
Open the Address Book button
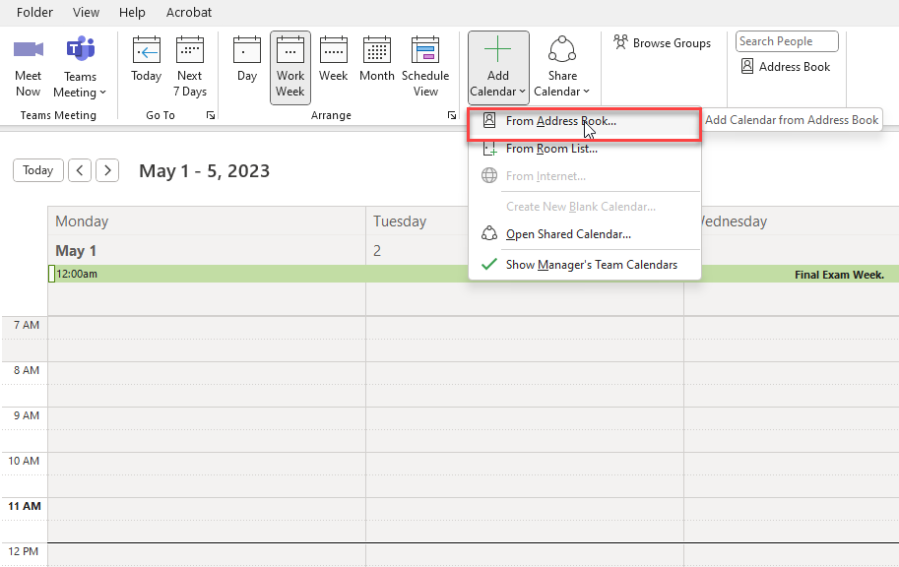pos(785,67)
